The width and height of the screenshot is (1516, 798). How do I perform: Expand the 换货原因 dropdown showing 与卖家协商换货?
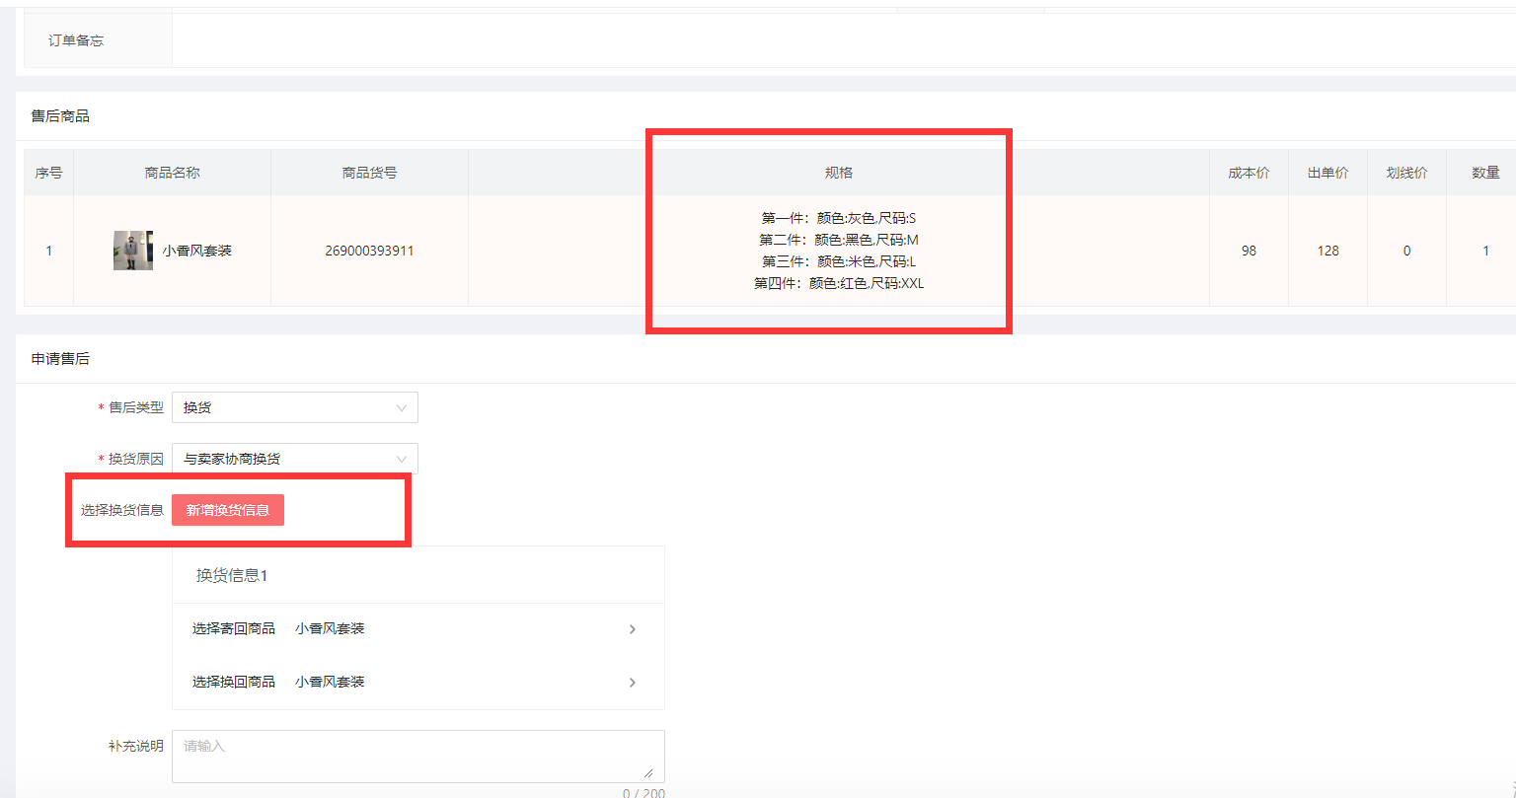tap(294, 459)
